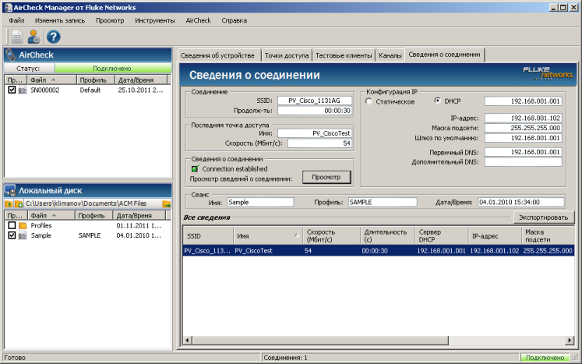The width and height of the screenshot is (582, 364).
Task: Open the Файл menu
Action: coord(16,20)
